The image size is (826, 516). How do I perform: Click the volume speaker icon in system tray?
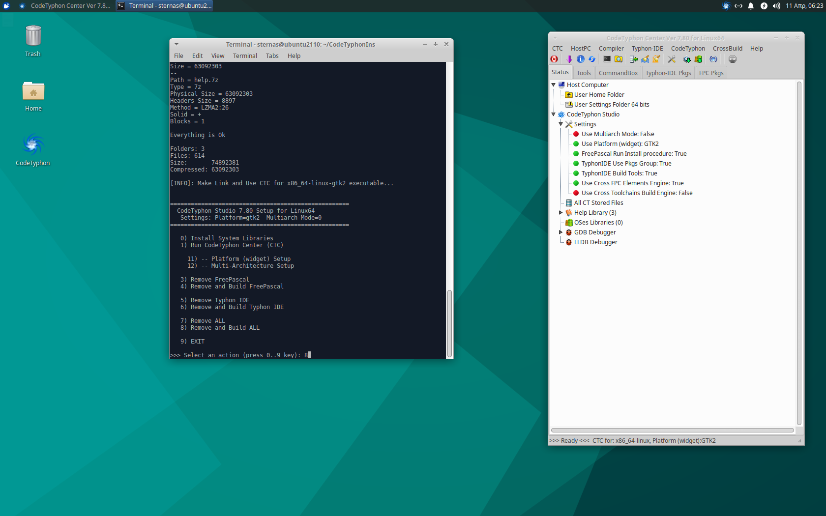776,6
